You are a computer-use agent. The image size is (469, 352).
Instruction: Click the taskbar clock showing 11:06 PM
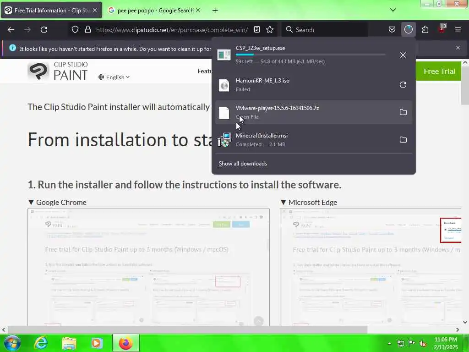point(446,343)
